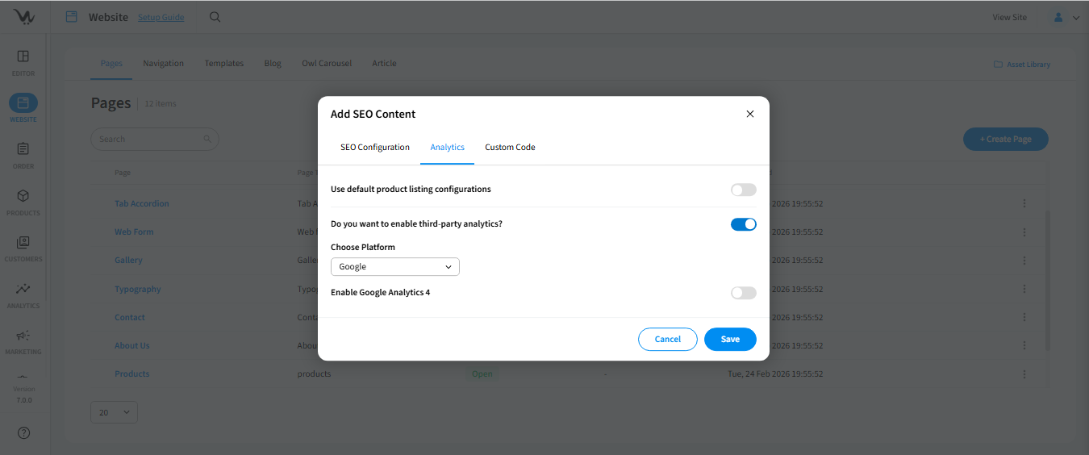Open the Editor sidebar icon

(23, 57)
